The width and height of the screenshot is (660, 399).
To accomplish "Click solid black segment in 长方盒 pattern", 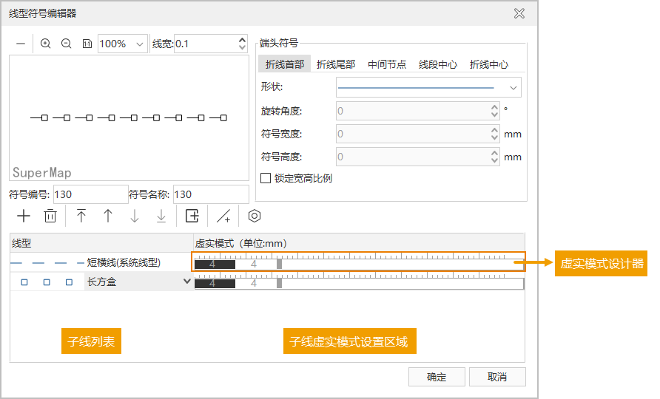I will click(215, 283).
